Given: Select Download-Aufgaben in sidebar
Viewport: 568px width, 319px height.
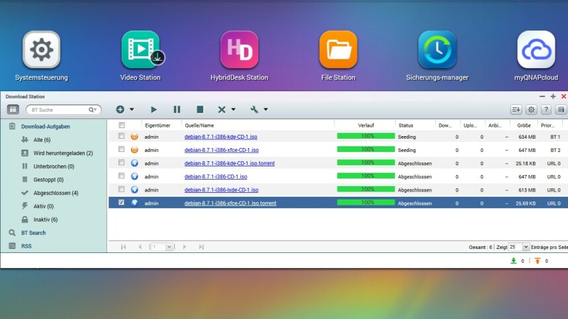Looking at the screenshot, I should (46, 126).
